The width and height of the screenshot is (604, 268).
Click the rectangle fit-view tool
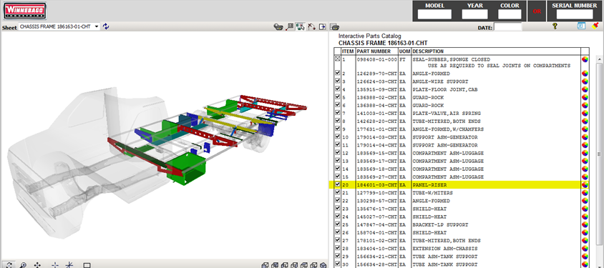click(87, 265)
